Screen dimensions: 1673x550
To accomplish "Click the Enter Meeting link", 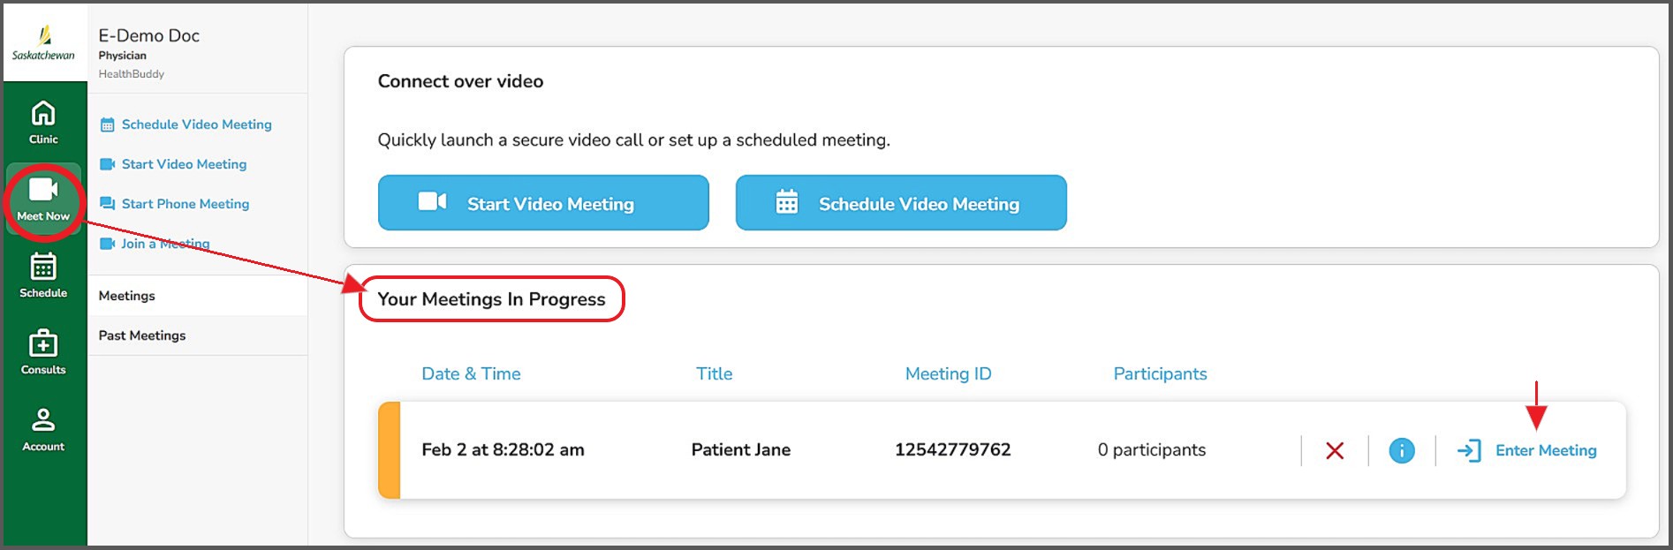I will 1545,451.
